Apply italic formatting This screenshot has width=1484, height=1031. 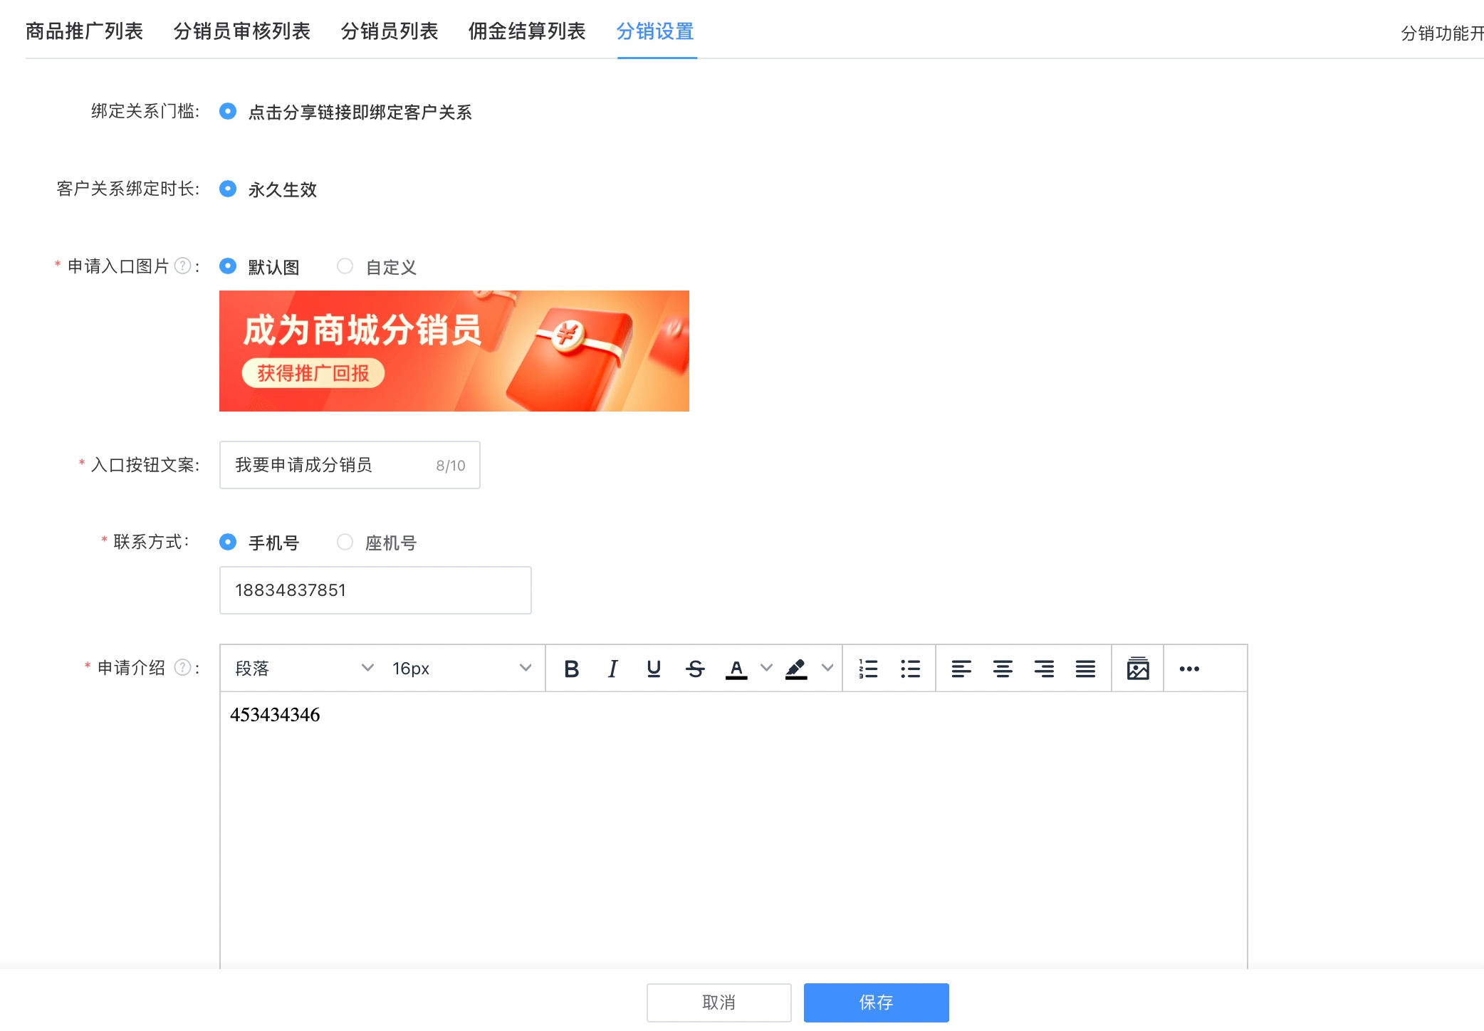coord(612,669)
